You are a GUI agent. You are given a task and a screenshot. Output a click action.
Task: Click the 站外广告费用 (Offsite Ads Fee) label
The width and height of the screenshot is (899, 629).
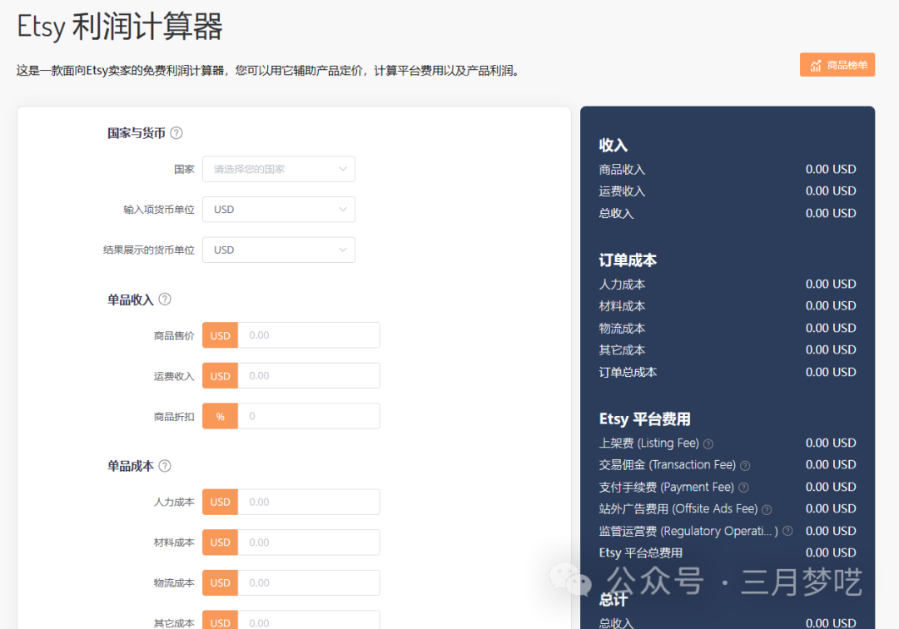point(678,508)
